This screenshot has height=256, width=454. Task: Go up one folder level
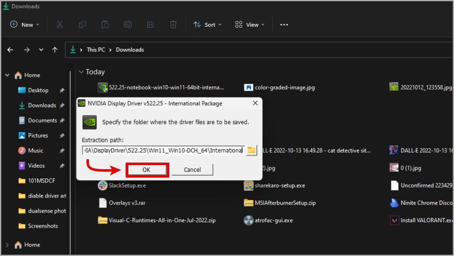pyautogui.click(x=55, y=50)
